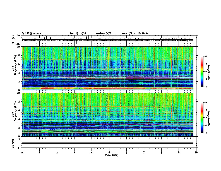Click time axis tick label 5
The height and width of the screenshot is (171, 221).
point(109,153)
